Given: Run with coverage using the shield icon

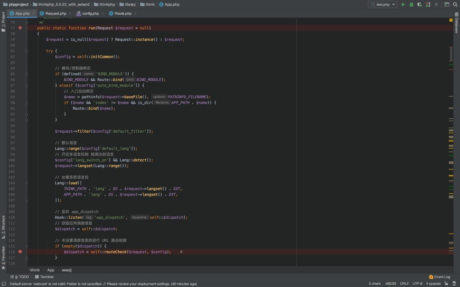Looking at the screenshot, I should coord(419,4).
